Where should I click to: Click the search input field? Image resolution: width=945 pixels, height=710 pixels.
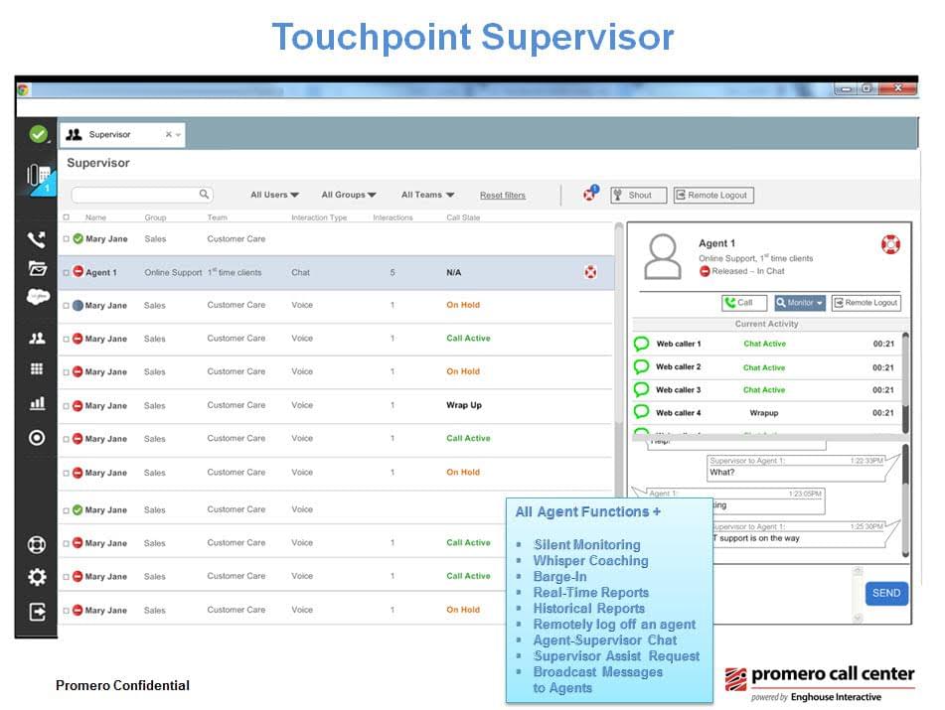pyautogui.click(x=142, y=195)
